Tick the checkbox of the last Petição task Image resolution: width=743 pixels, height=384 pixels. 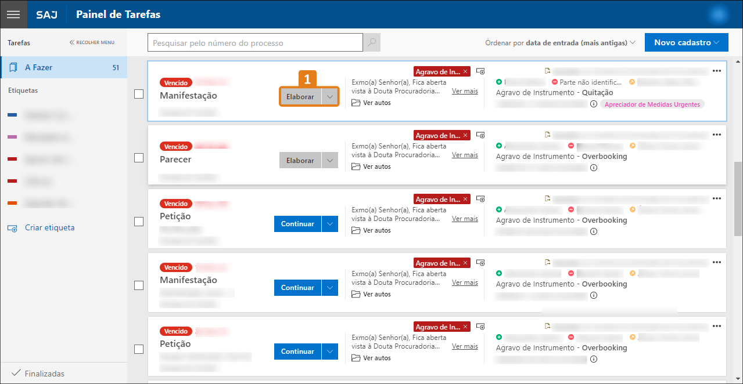139,349
